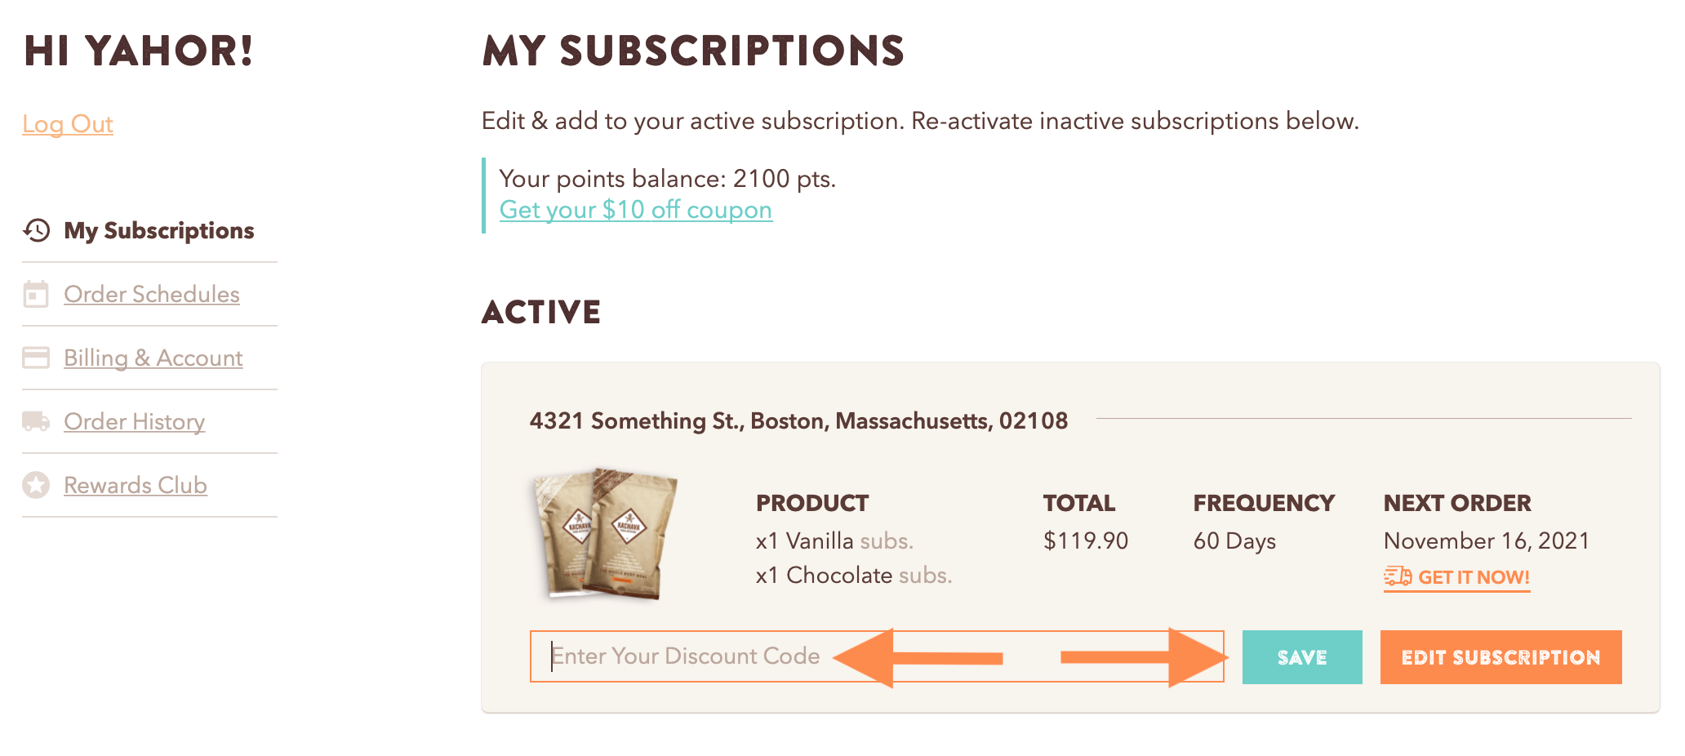Click subs. next to Vanilla
Image resolution: width=1685 pixels, height=756 pixels.
click(887, 540)
